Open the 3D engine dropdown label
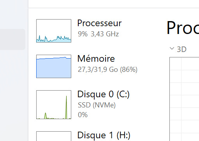Image resolution: width=199 pixels, height=141 pixels. click(181, 49)
